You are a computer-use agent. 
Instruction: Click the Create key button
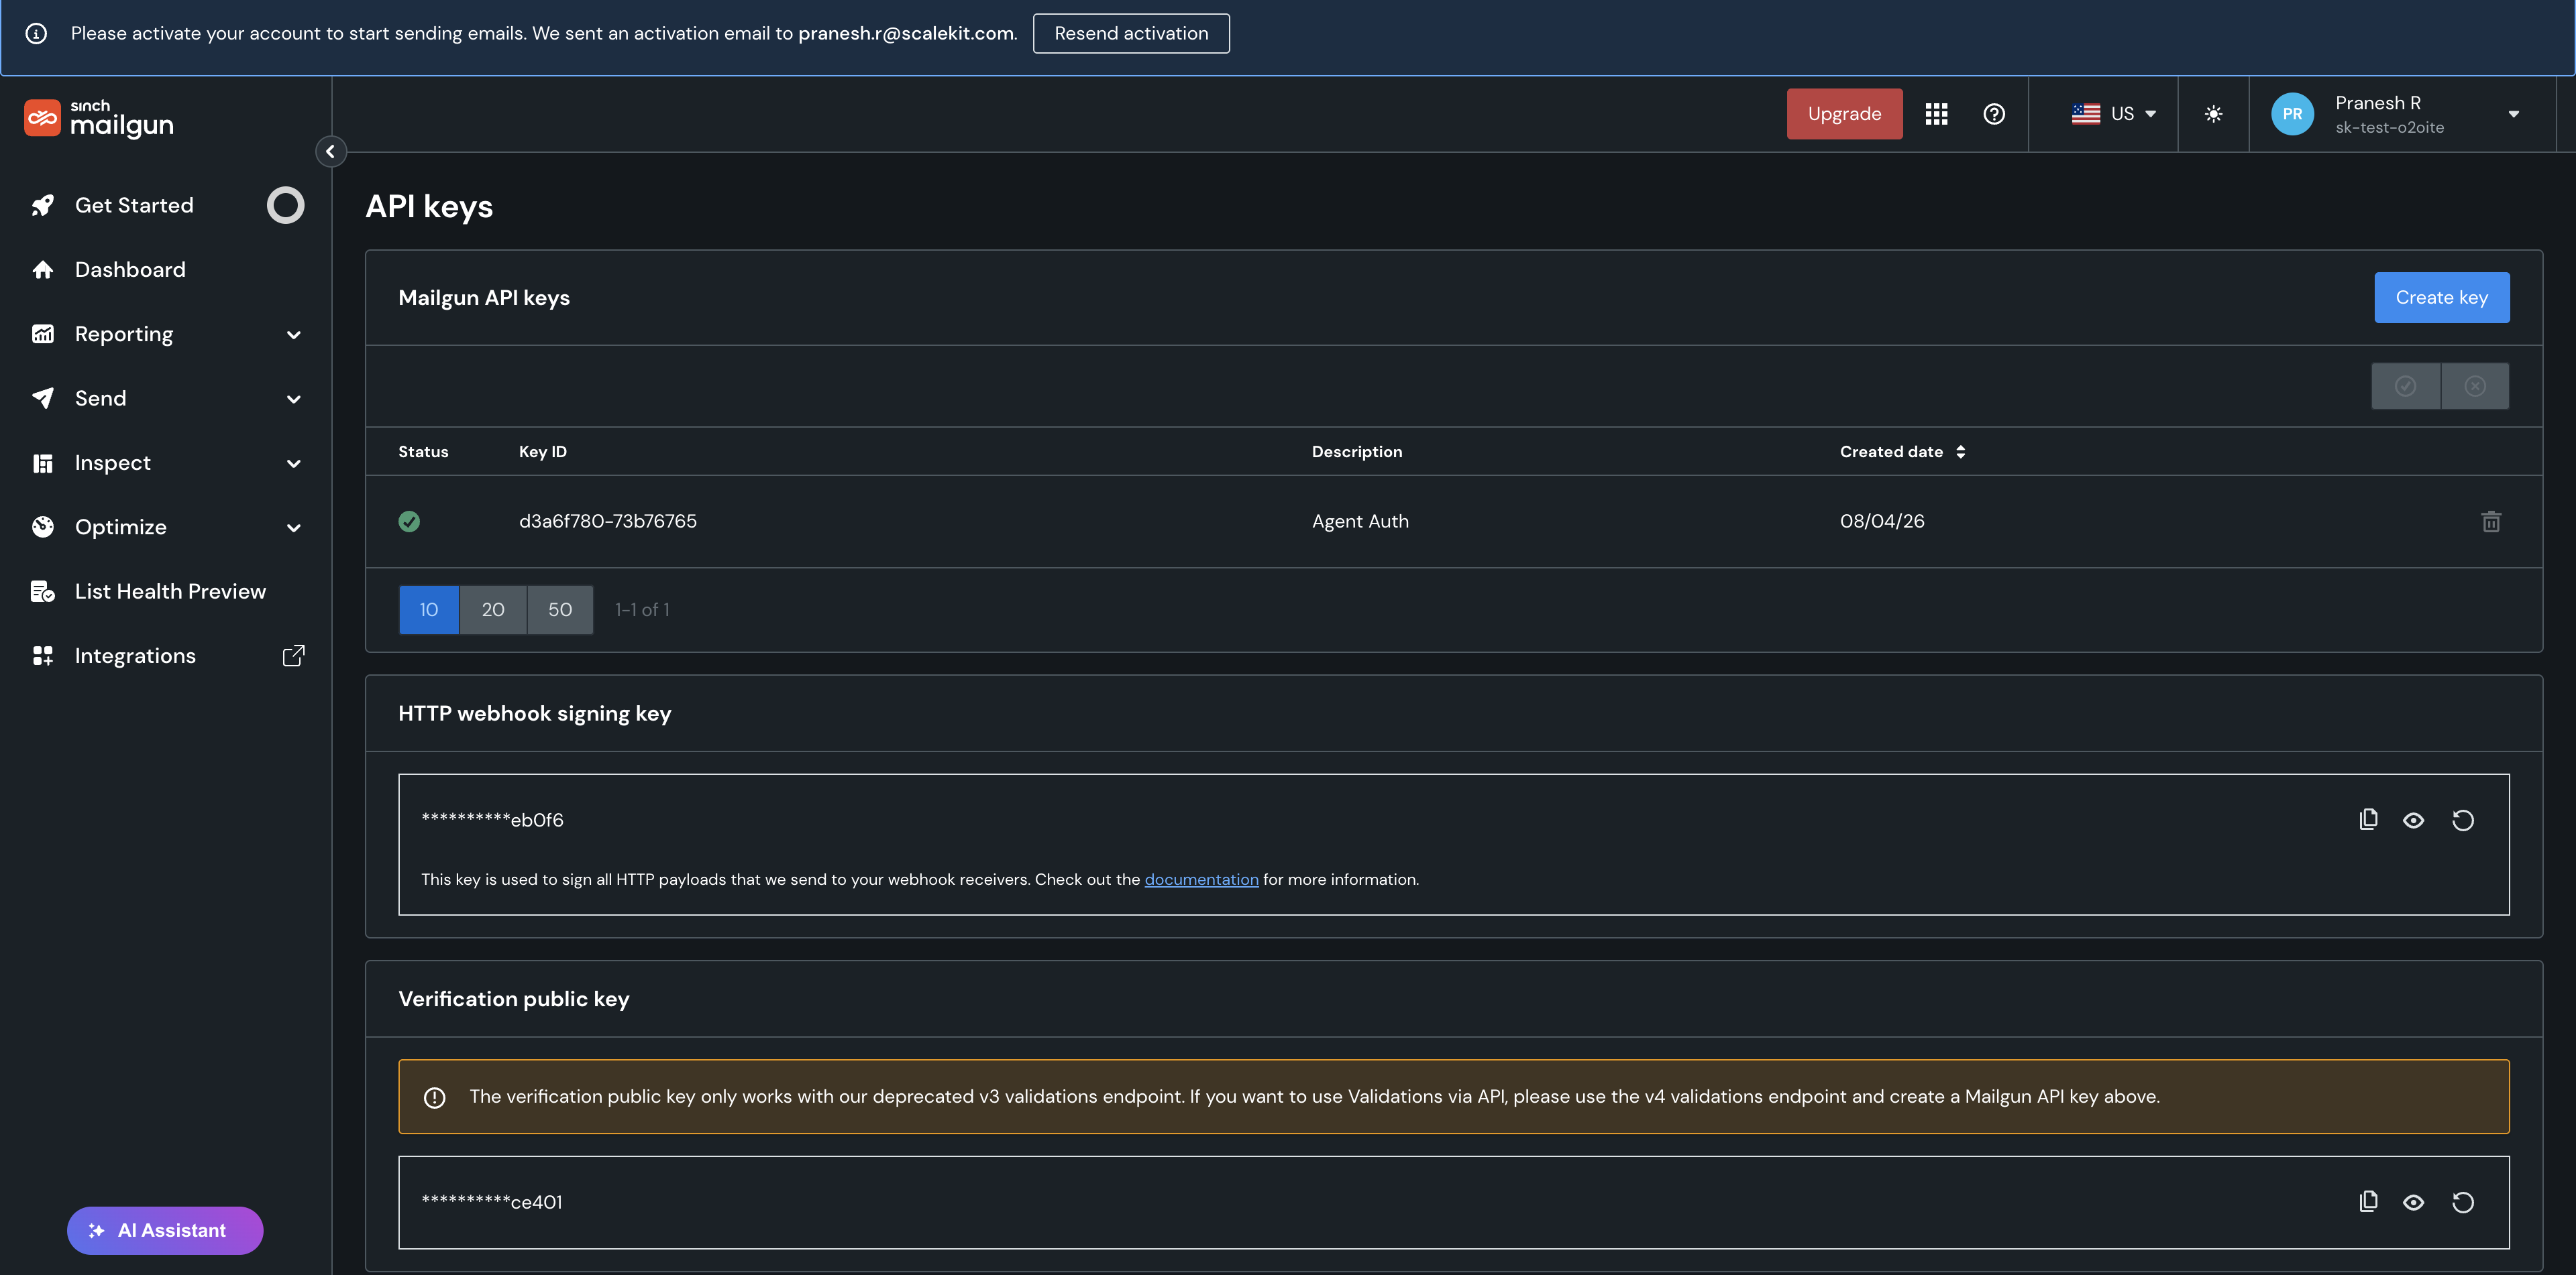(x=2441, y=298)
